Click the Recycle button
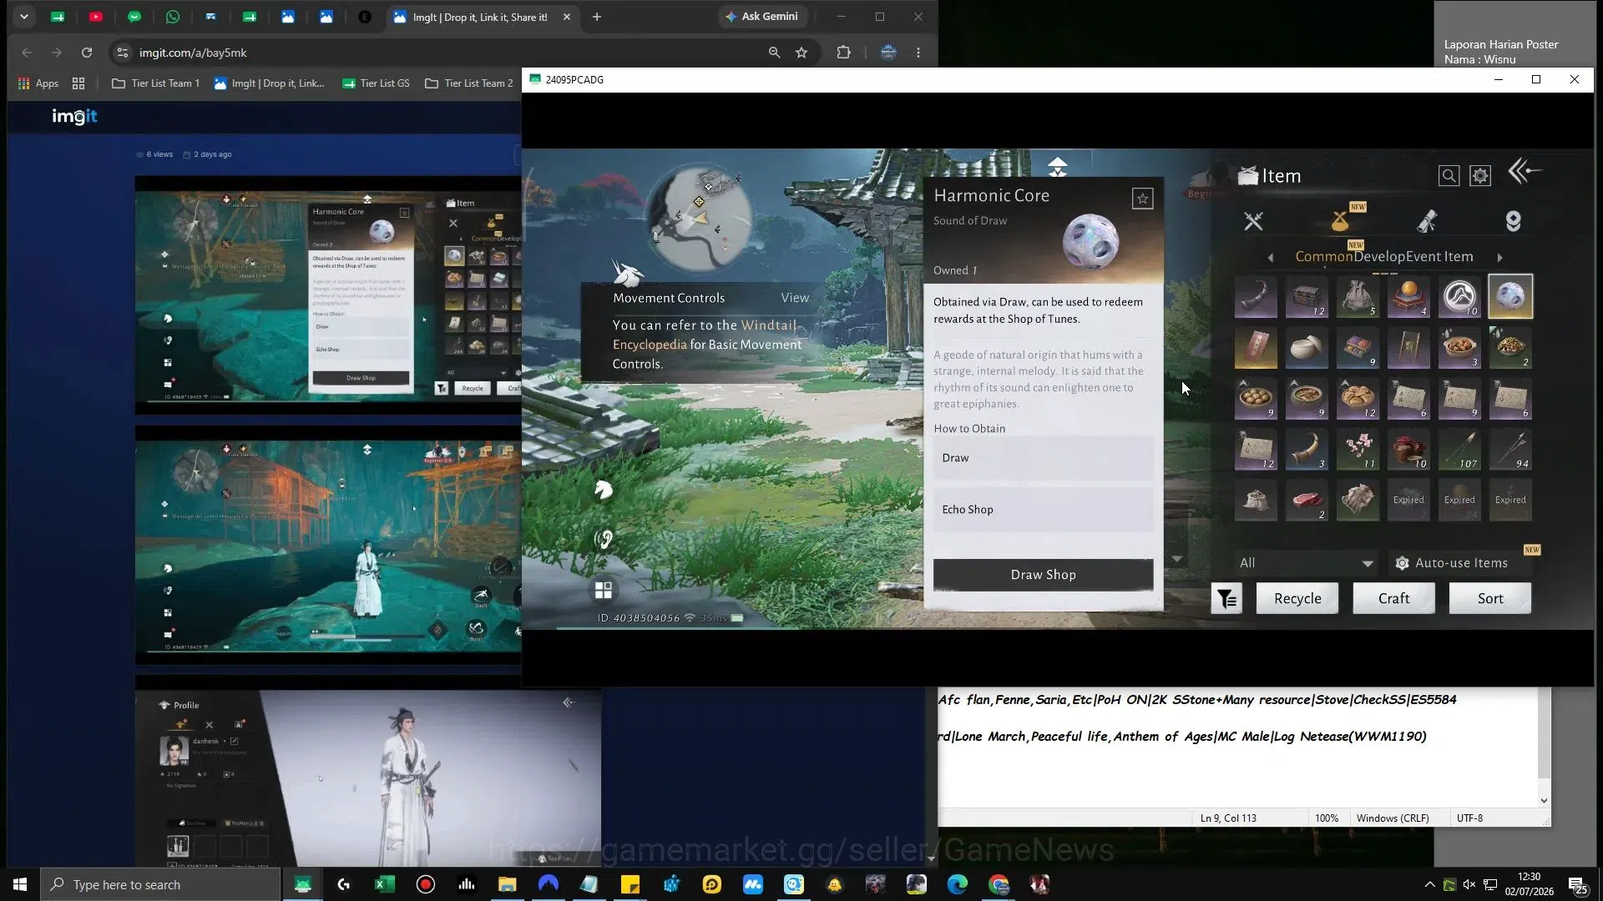 (x=1297, y=598)
